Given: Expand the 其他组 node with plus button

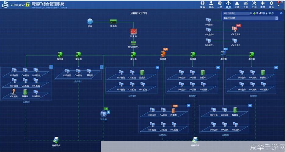Looking at the screenshot, I should [x=108, y=112].
